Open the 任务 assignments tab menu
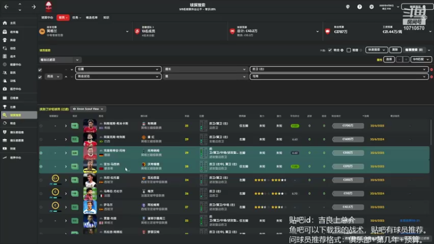 point(76,17)
